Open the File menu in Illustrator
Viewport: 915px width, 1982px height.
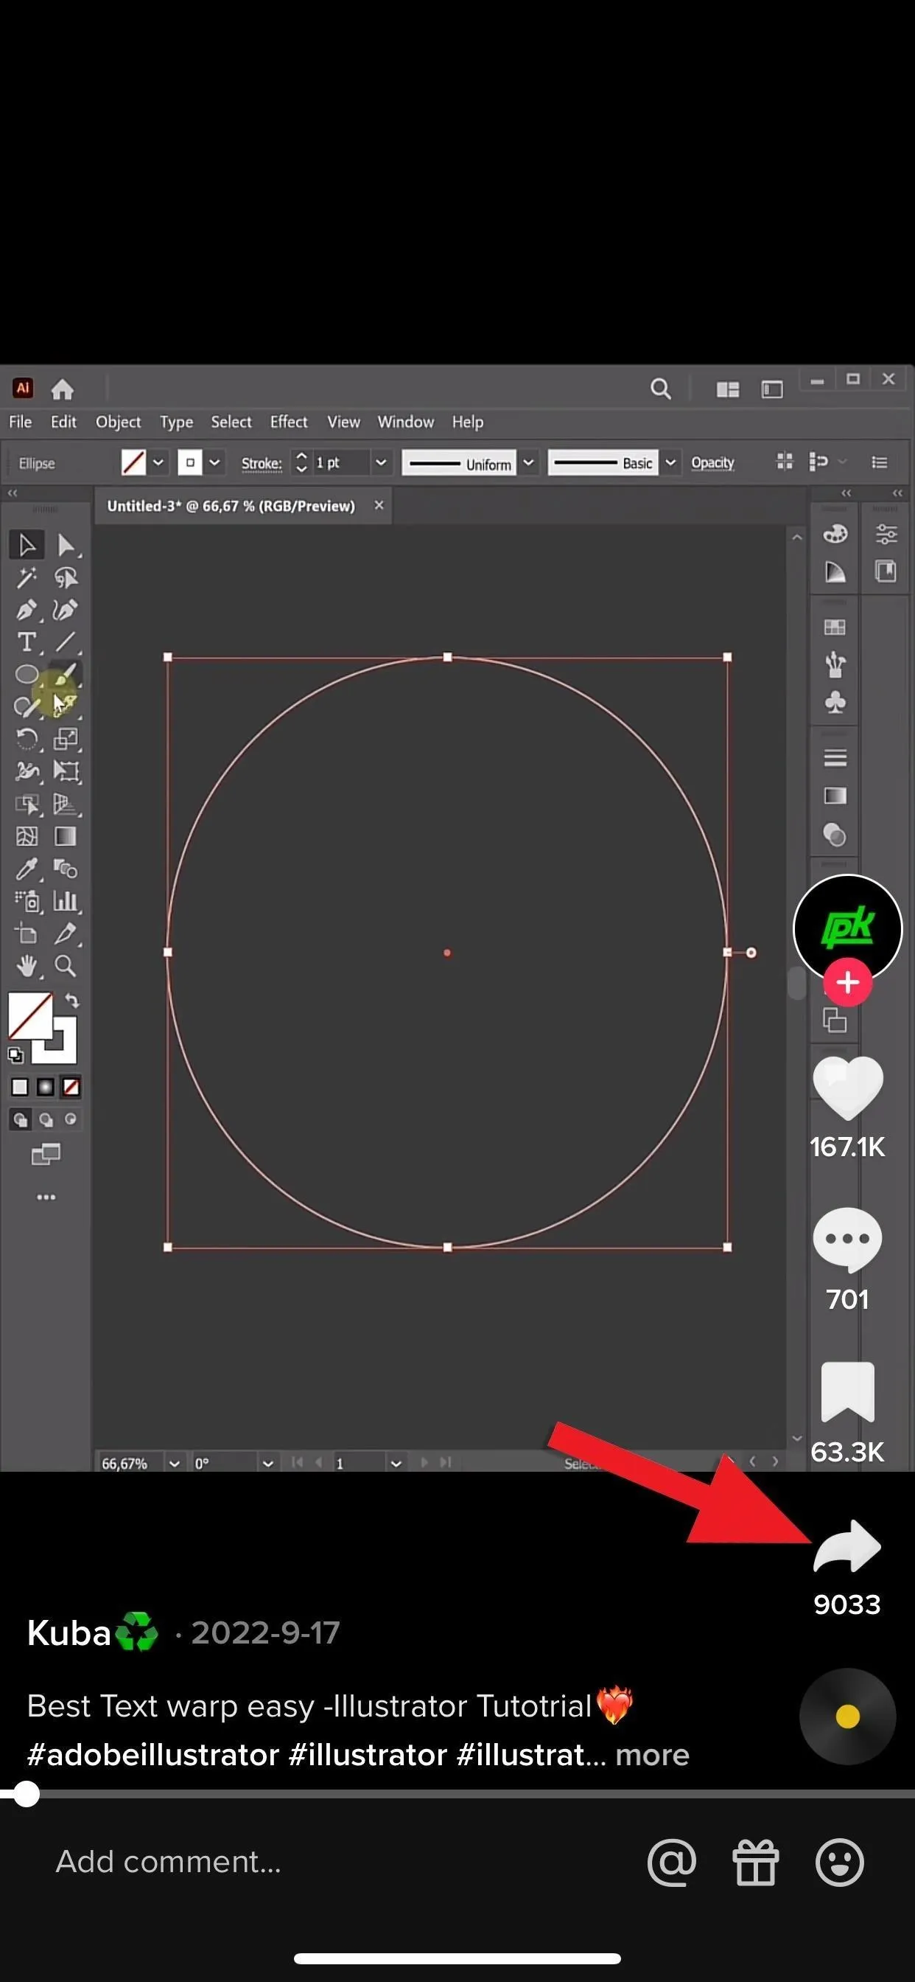[20, 422]
